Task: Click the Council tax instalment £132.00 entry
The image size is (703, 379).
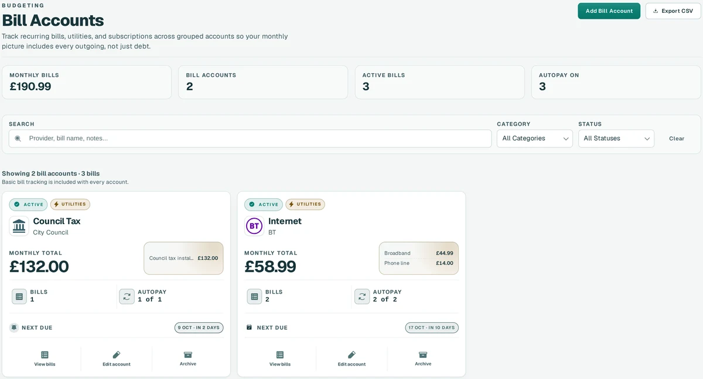Action: pyautogui.click(x=183, y=258)
